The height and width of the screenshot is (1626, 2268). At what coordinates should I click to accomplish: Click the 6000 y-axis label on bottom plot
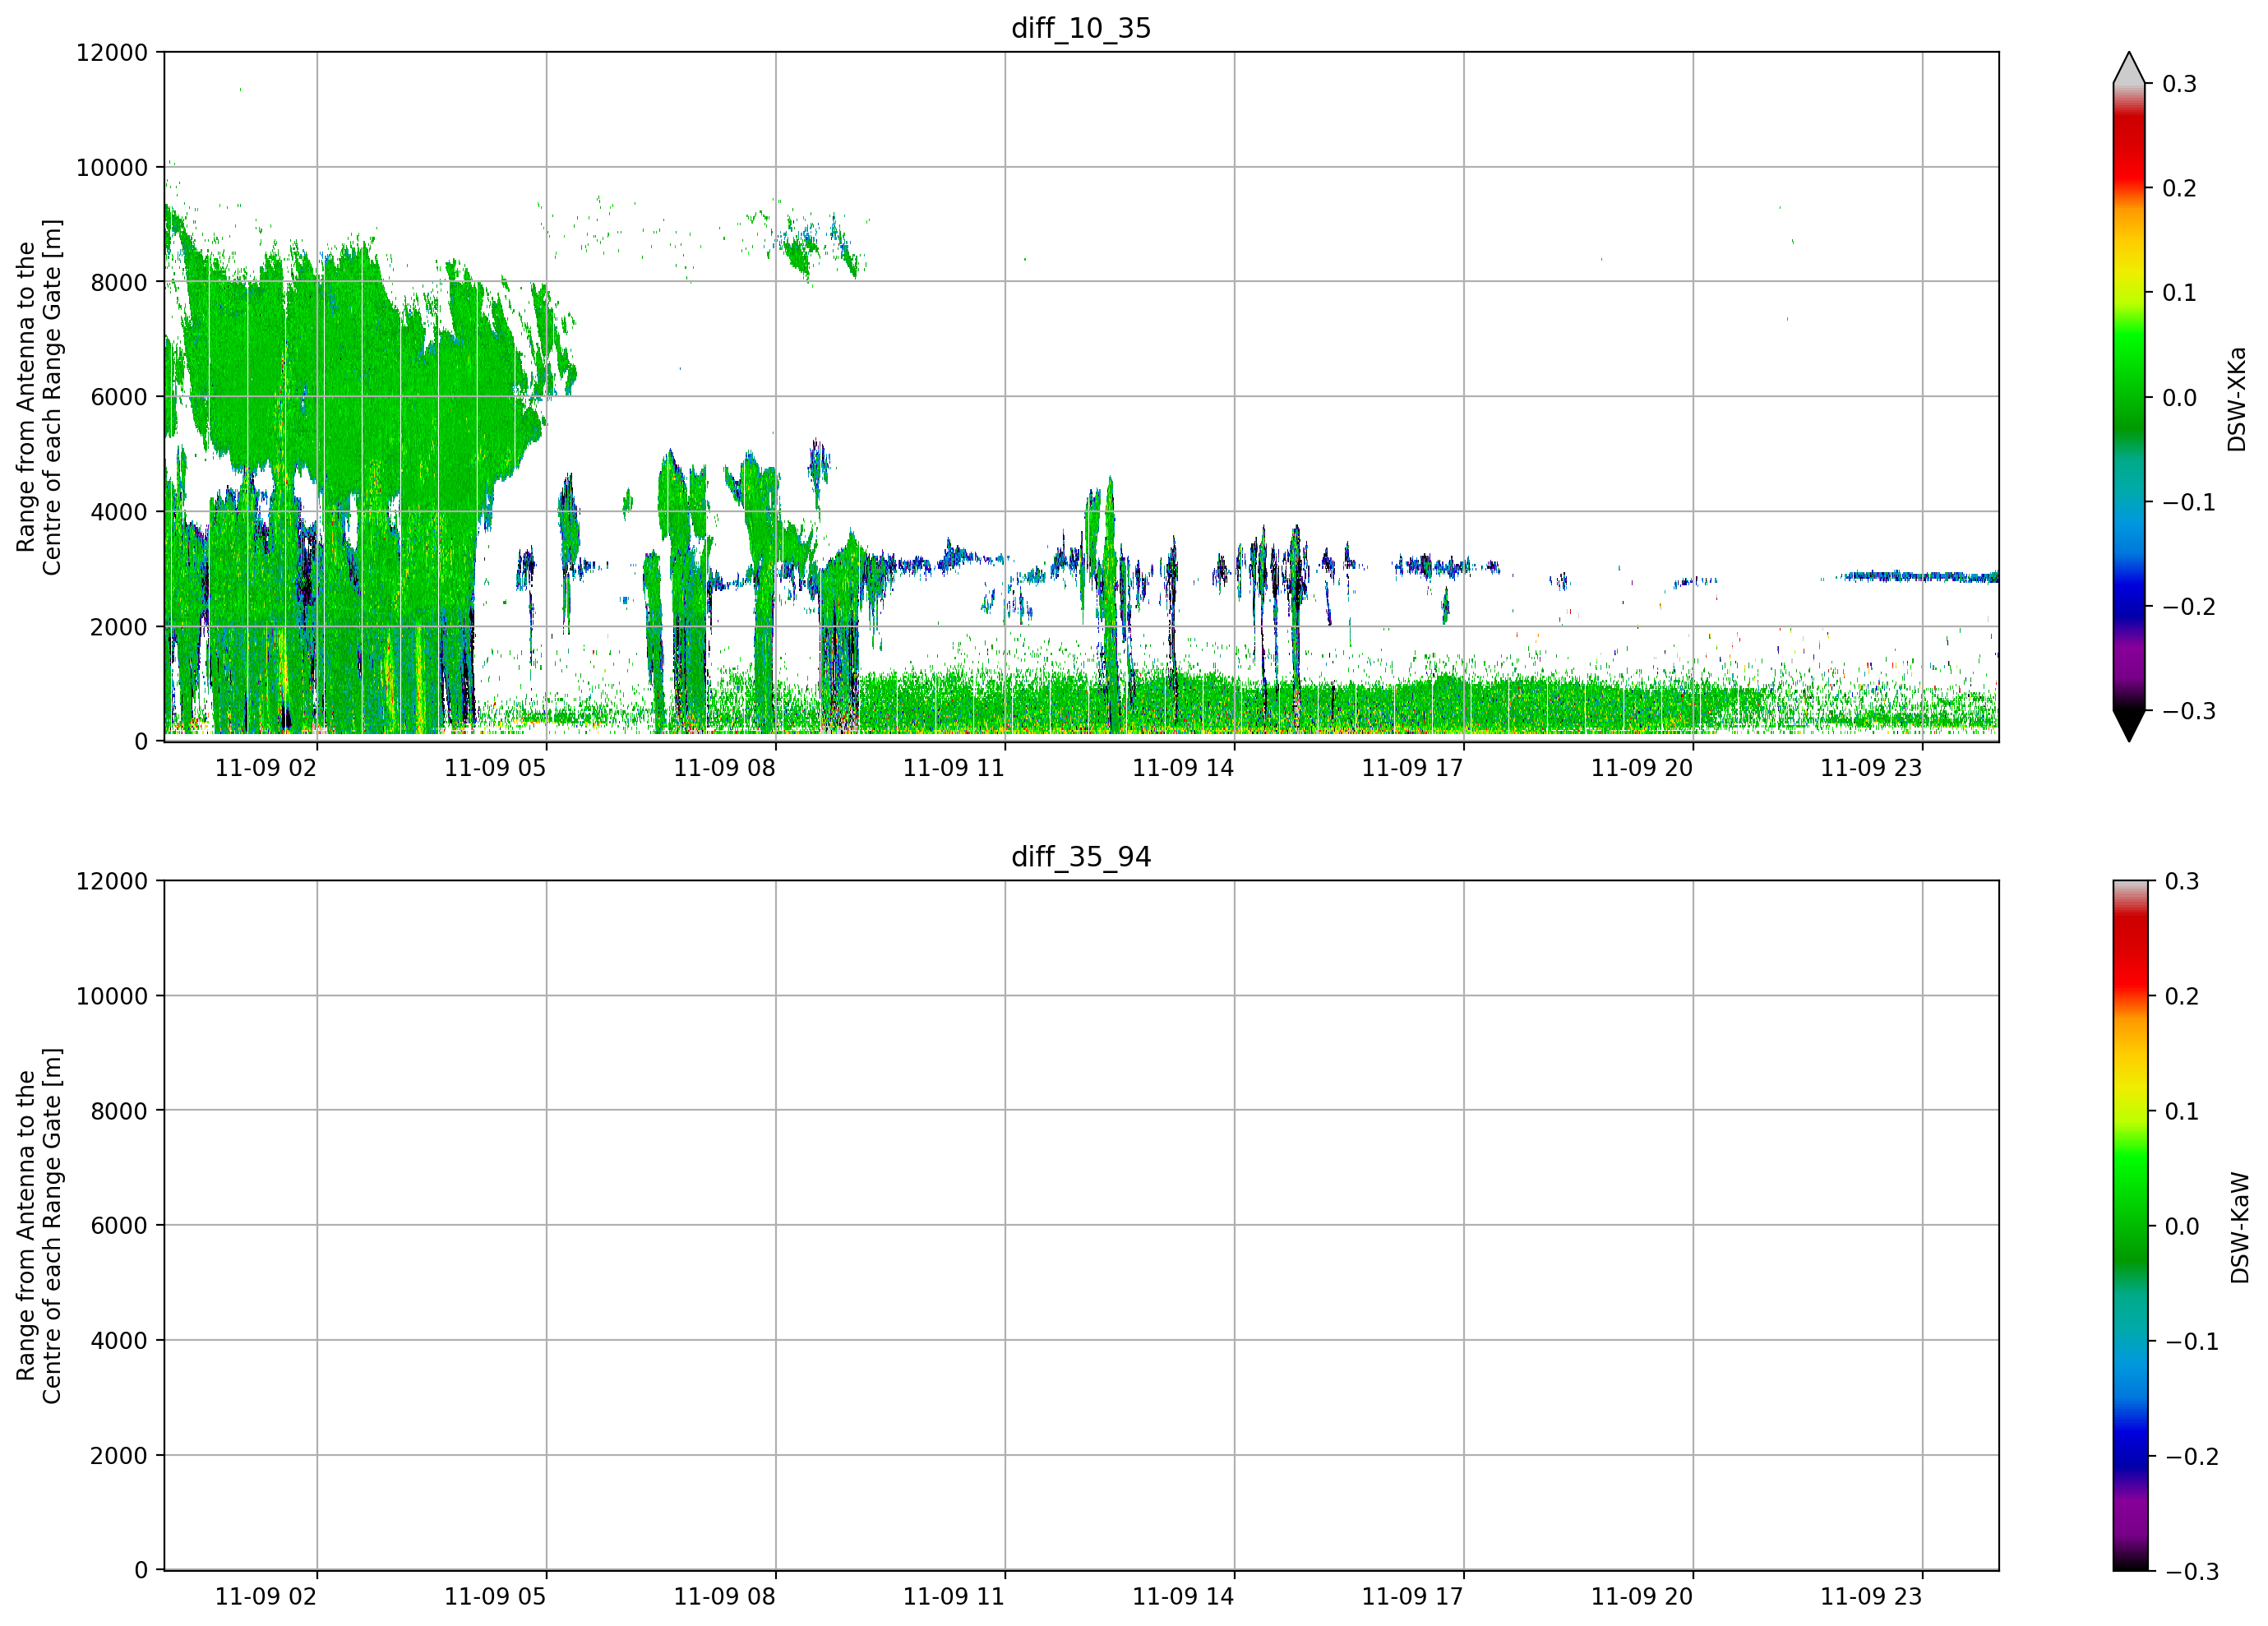tap(119, 1226)
